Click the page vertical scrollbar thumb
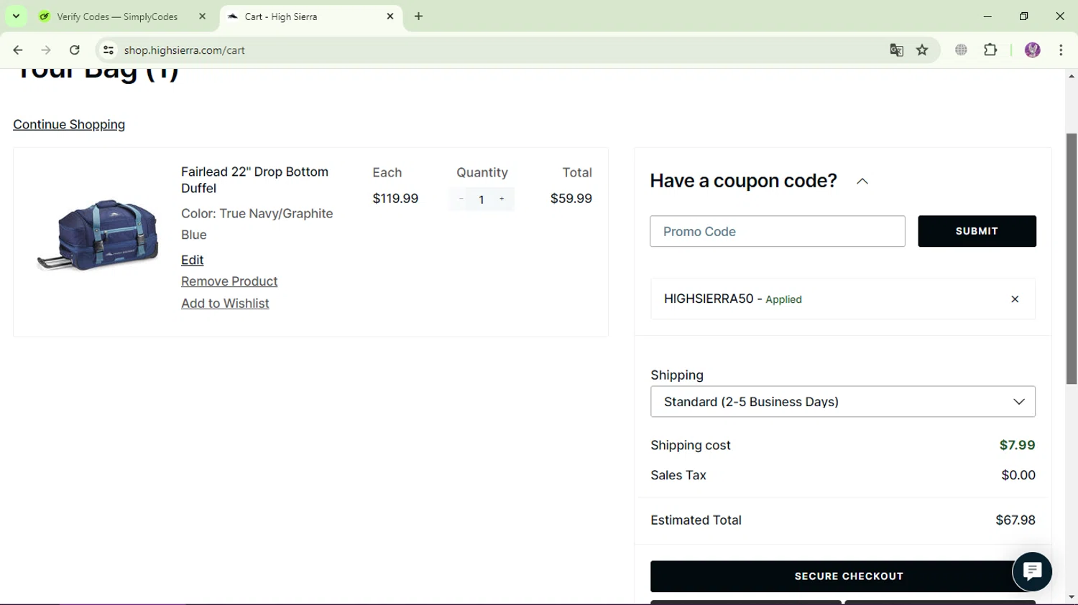This screenshot has width=1078, height=605. pyautogui.click(x=1072, y=258)
